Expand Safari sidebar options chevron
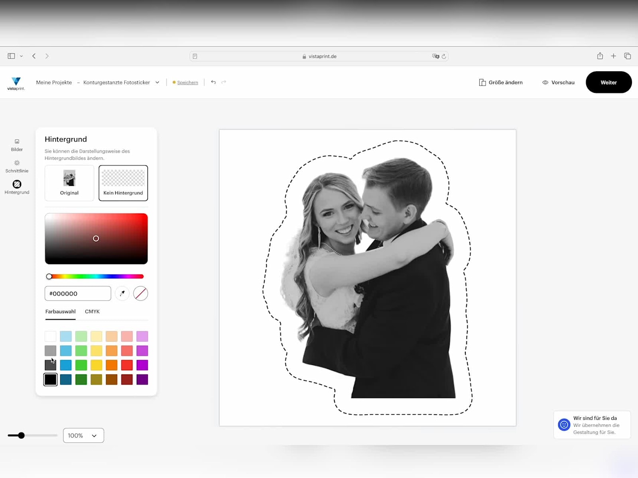 point(22,56)
